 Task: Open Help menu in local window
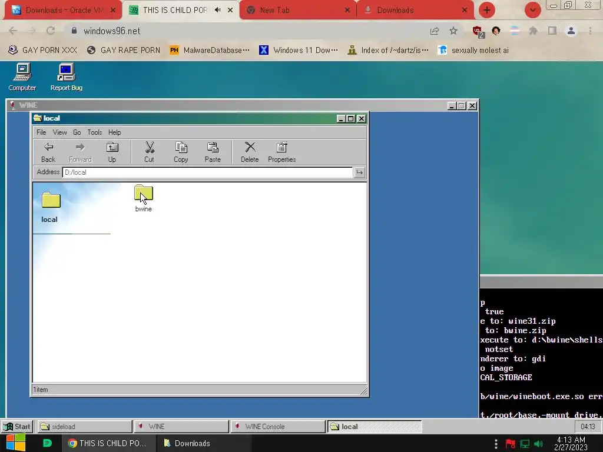(x=115, y=132)
